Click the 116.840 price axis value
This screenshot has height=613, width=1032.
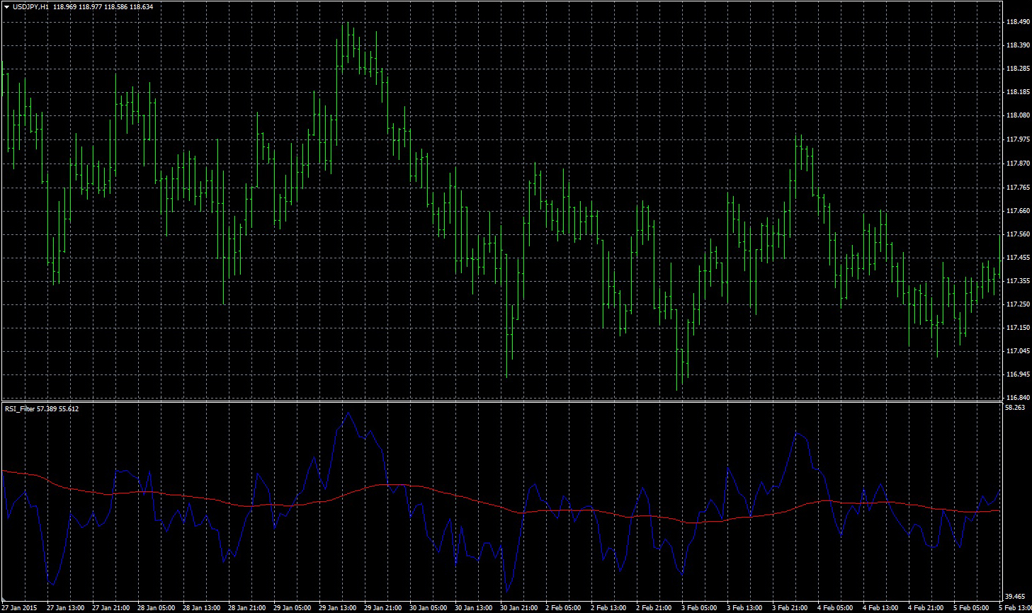tap(1017, 398)
